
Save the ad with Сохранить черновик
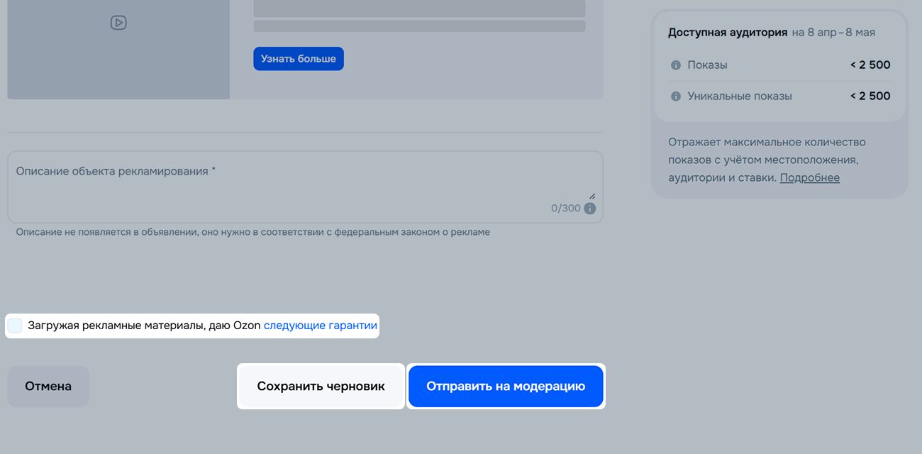coord(321,387)
